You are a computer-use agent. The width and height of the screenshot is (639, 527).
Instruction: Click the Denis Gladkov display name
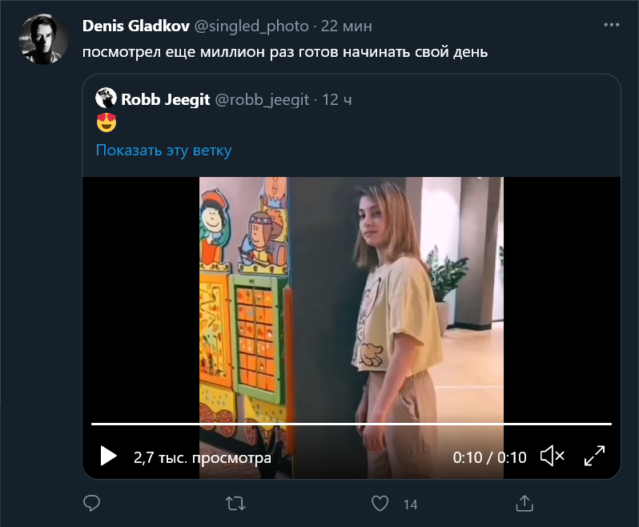[x=135, y=26]
